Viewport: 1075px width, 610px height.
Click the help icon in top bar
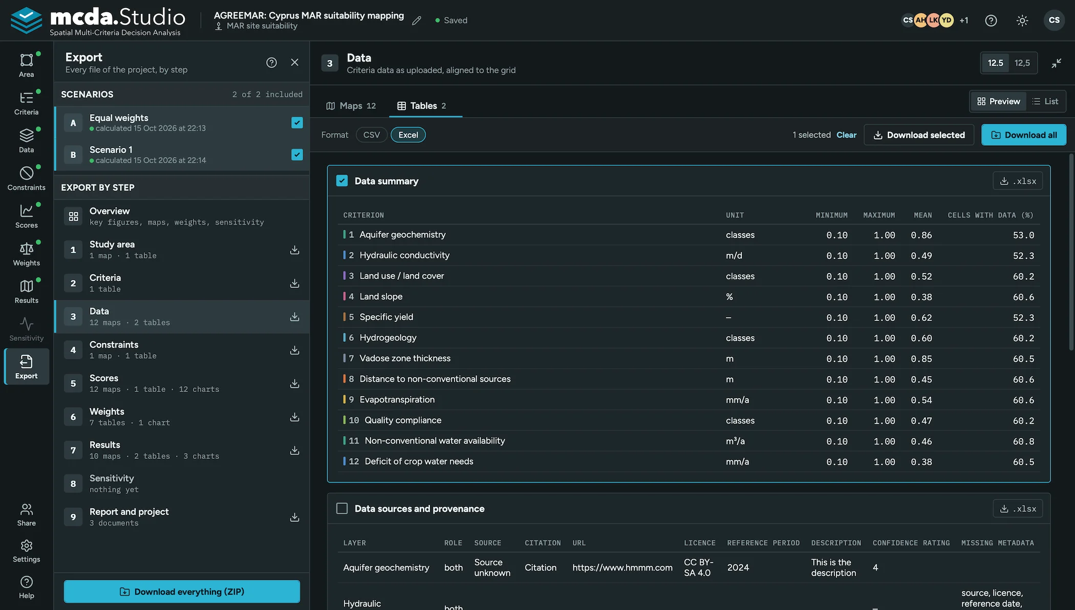pyautogui.click(x=991, y=20)
